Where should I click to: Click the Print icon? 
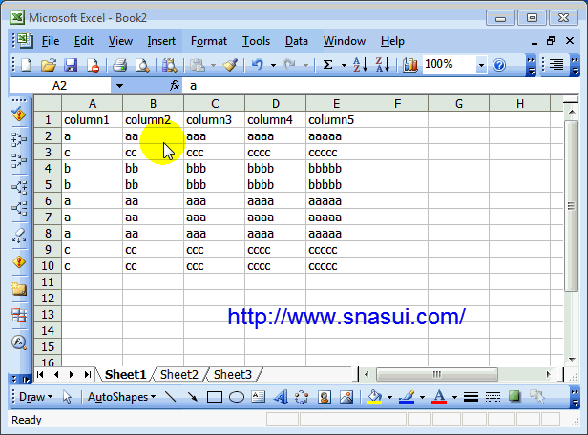120,65
